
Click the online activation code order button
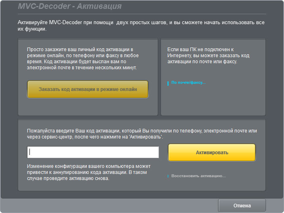point(88,89)
